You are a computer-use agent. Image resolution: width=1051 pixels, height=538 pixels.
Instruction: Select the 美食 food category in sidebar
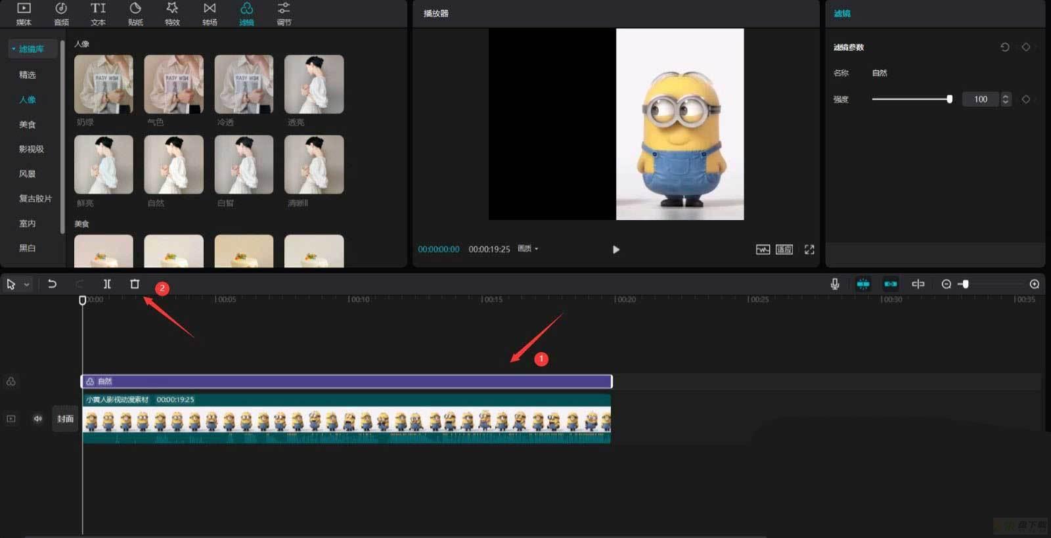pos(28,125)
